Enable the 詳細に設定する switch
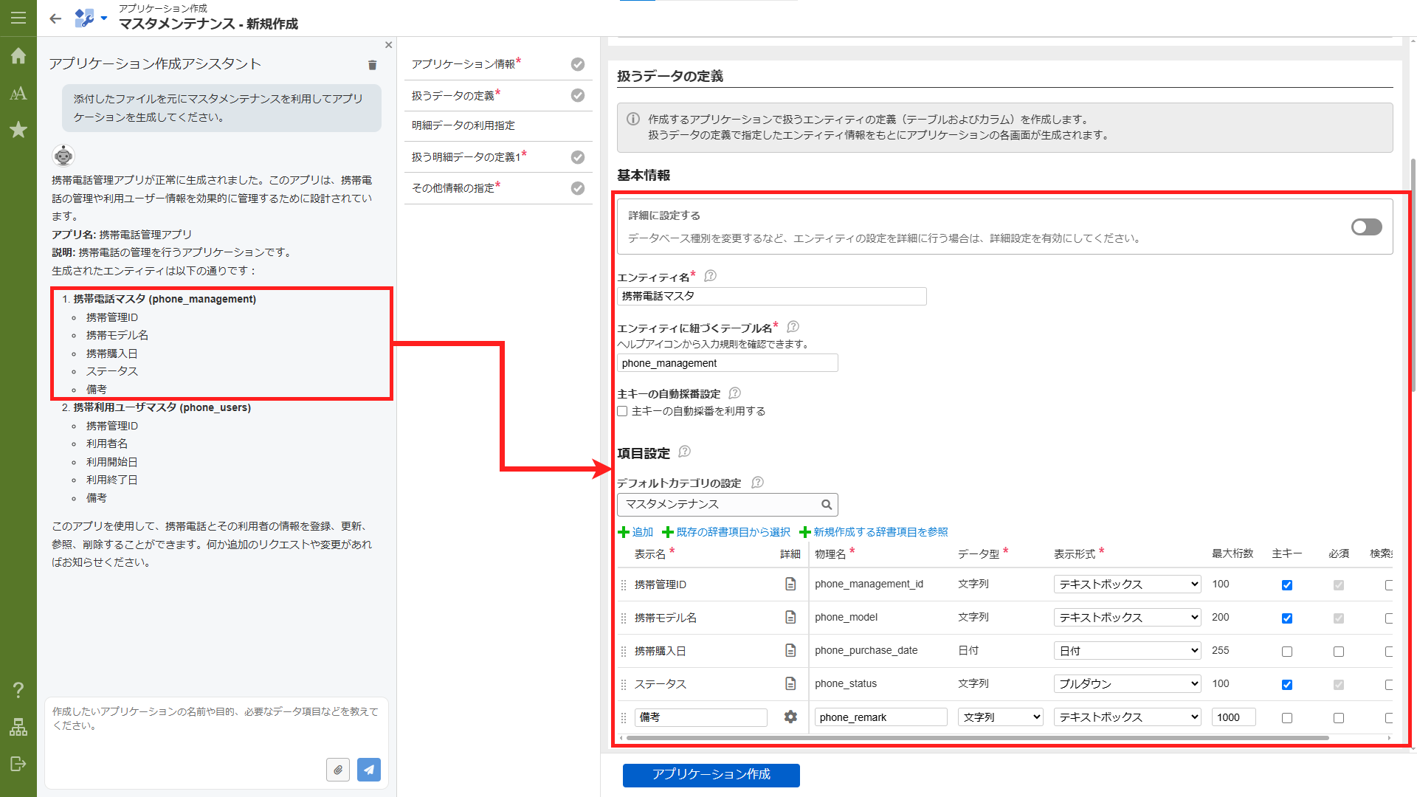This screenshot has height=797, width=1417. 1366,227
